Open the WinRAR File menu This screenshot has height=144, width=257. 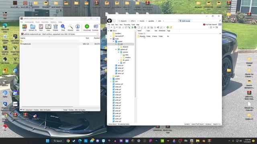point(22,22)
